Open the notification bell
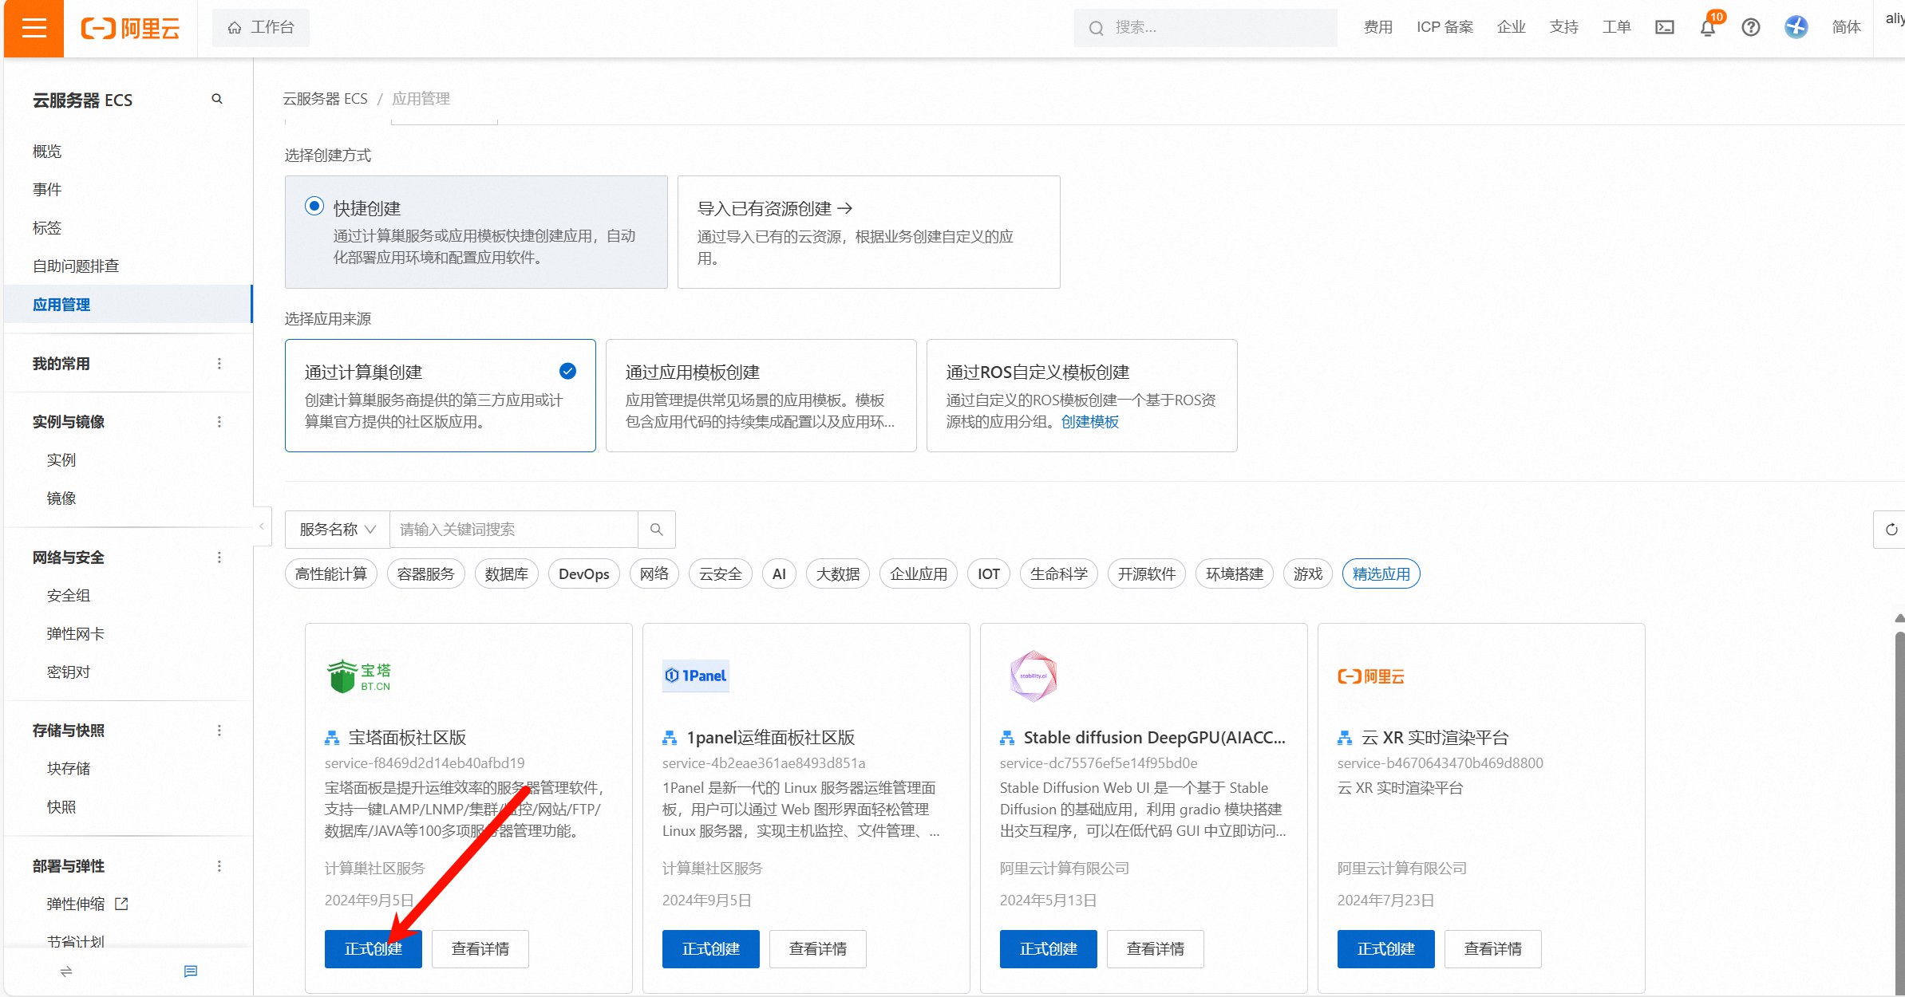The image size is (1905, 997). tap(1707, 28)
